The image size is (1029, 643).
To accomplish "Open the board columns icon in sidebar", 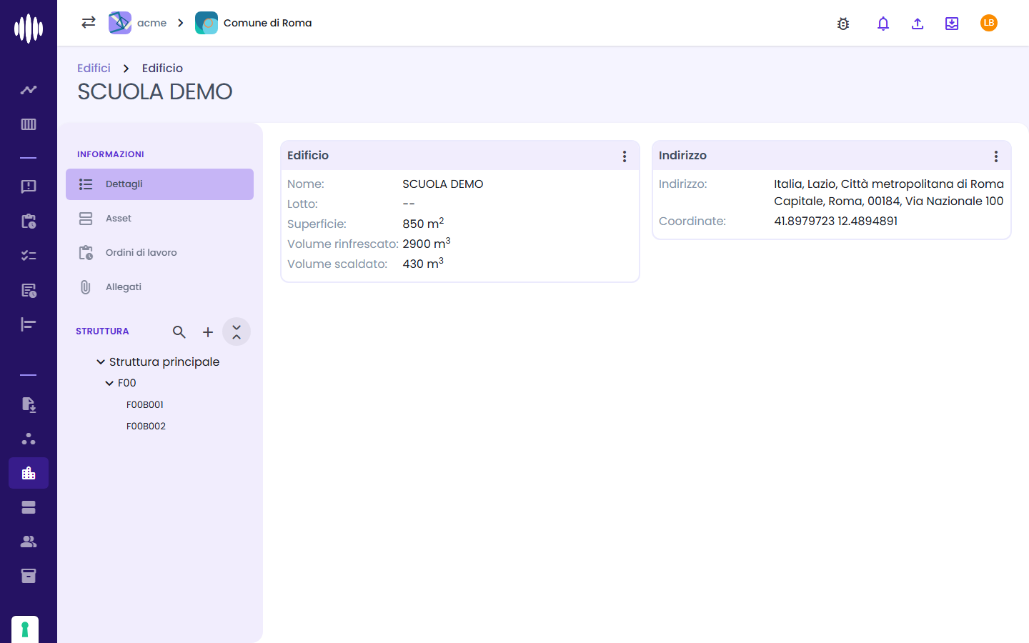I will point(29,124).
